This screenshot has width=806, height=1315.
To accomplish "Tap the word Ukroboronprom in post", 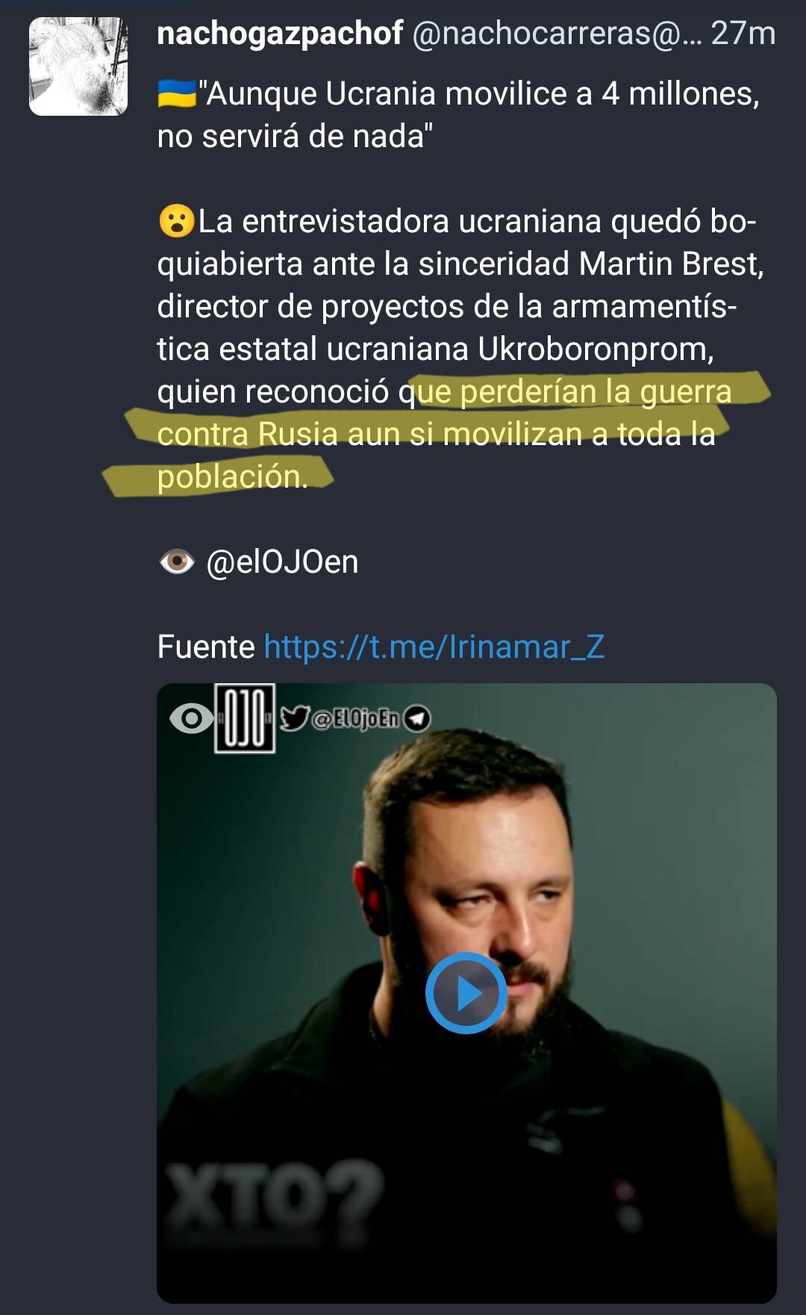I will point(596,349).
